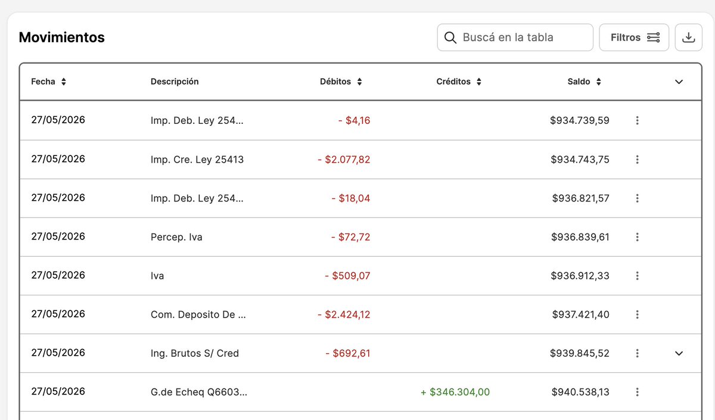Open three-dot menu for Iva row
The height and width of the screenshot is (420, 715).
coord(637,275)
